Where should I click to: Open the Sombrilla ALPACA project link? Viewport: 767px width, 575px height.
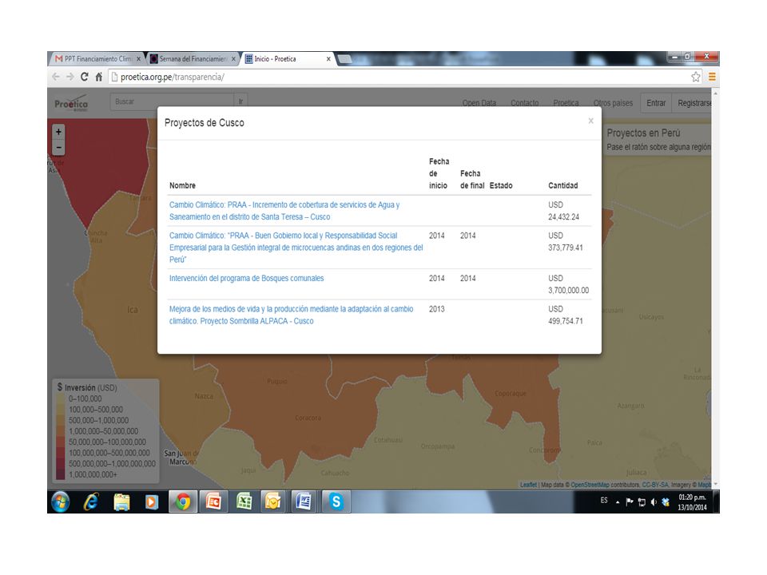point(291,315)
